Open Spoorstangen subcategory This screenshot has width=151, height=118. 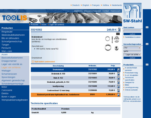pyautogui.click(x=8, y=77)
